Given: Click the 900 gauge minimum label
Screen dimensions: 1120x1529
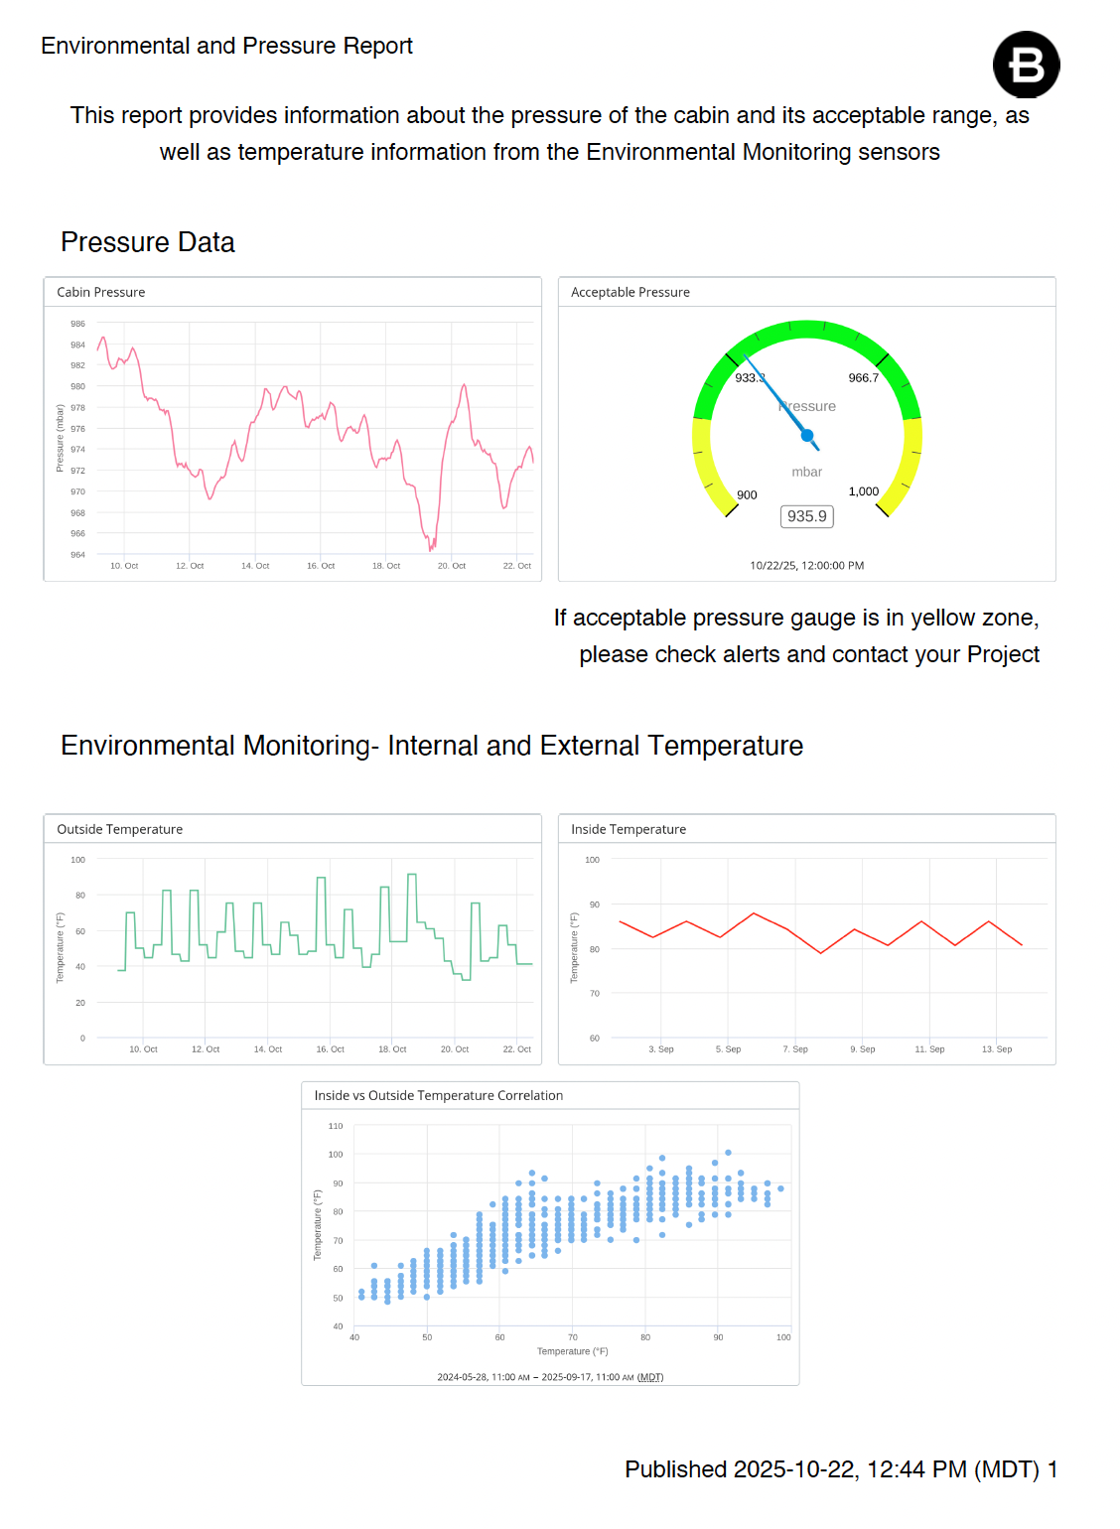Looking at the screenshot, I should click(x=747, y=494).
